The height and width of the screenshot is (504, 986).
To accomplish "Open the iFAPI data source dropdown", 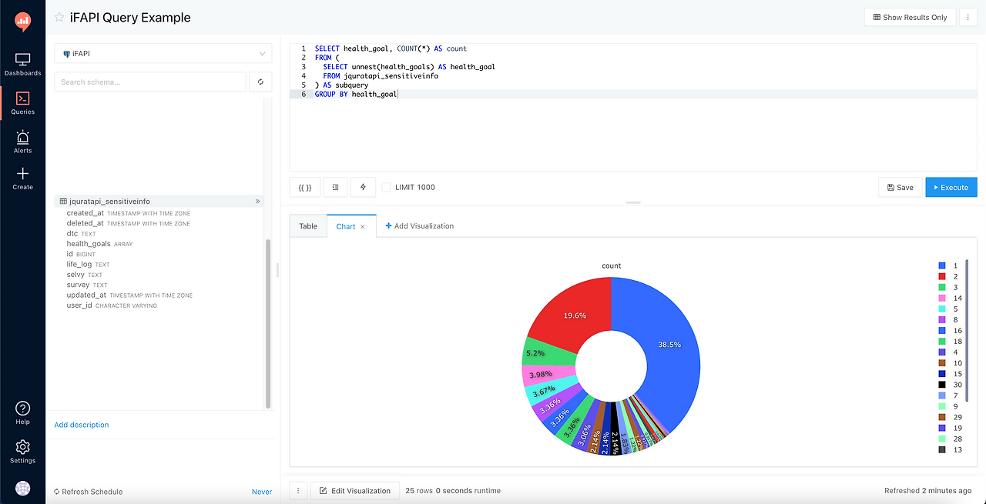I will 163,54.
